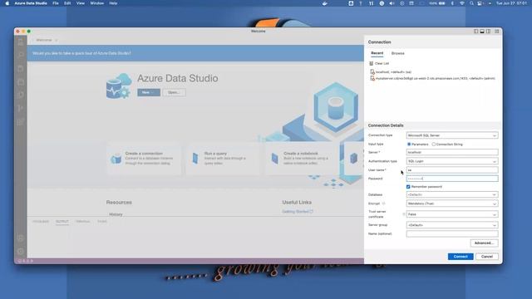Click the Open... button on the Welcome page
532x299 pixels.
pyautogui.click(x=174, y=92)
